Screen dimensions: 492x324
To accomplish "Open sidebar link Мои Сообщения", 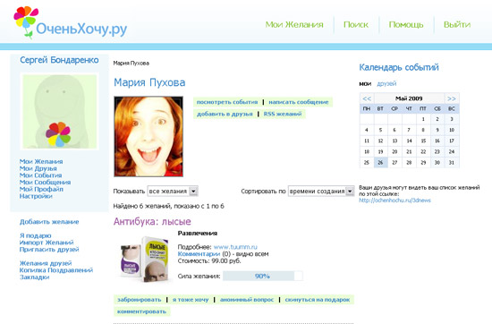I will click(45, 182).
